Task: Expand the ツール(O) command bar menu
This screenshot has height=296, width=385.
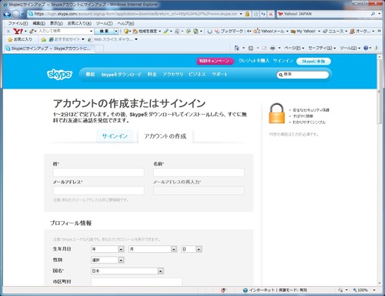Action: 350,48
